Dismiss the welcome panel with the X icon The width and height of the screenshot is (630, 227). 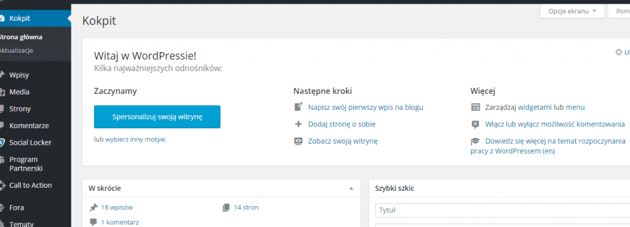[x=619, y=52]
